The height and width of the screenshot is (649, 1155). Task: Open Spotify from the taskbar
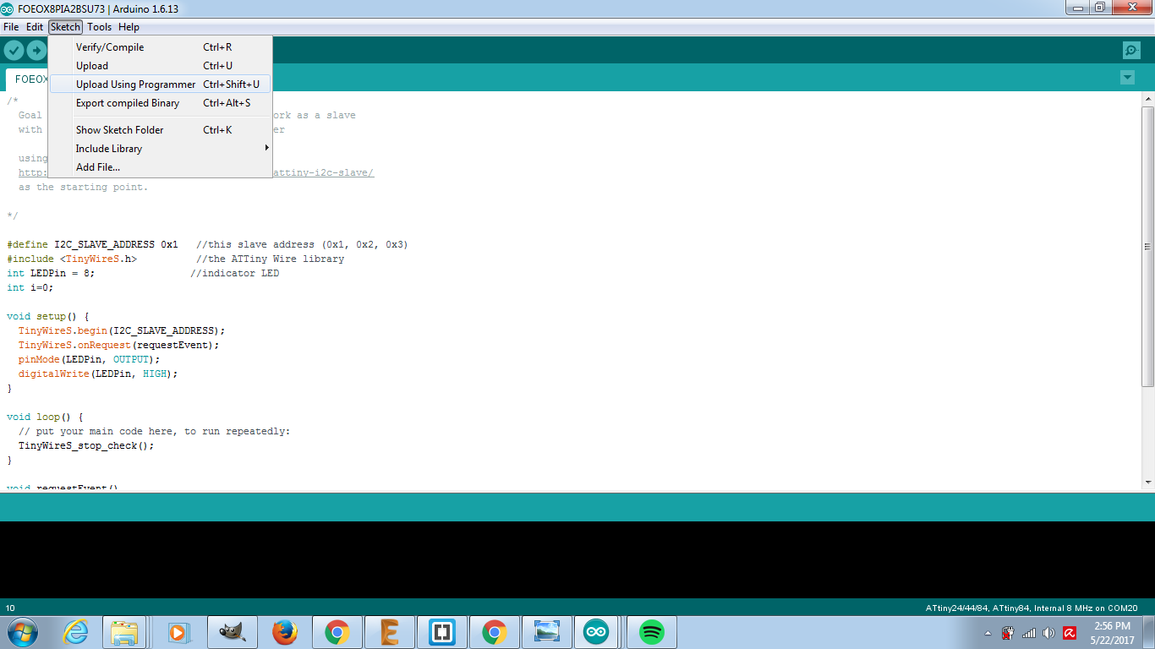click(650, 632)
